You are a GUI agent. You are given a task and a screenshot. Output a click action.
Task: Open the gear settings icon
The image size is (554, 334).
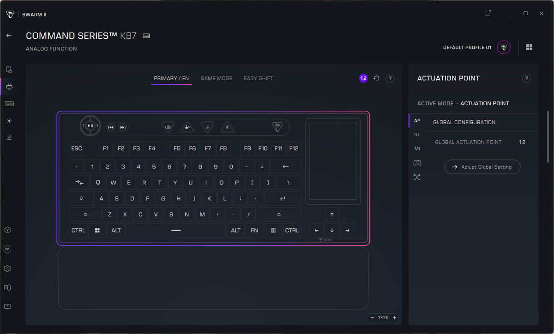click(7, 268)
